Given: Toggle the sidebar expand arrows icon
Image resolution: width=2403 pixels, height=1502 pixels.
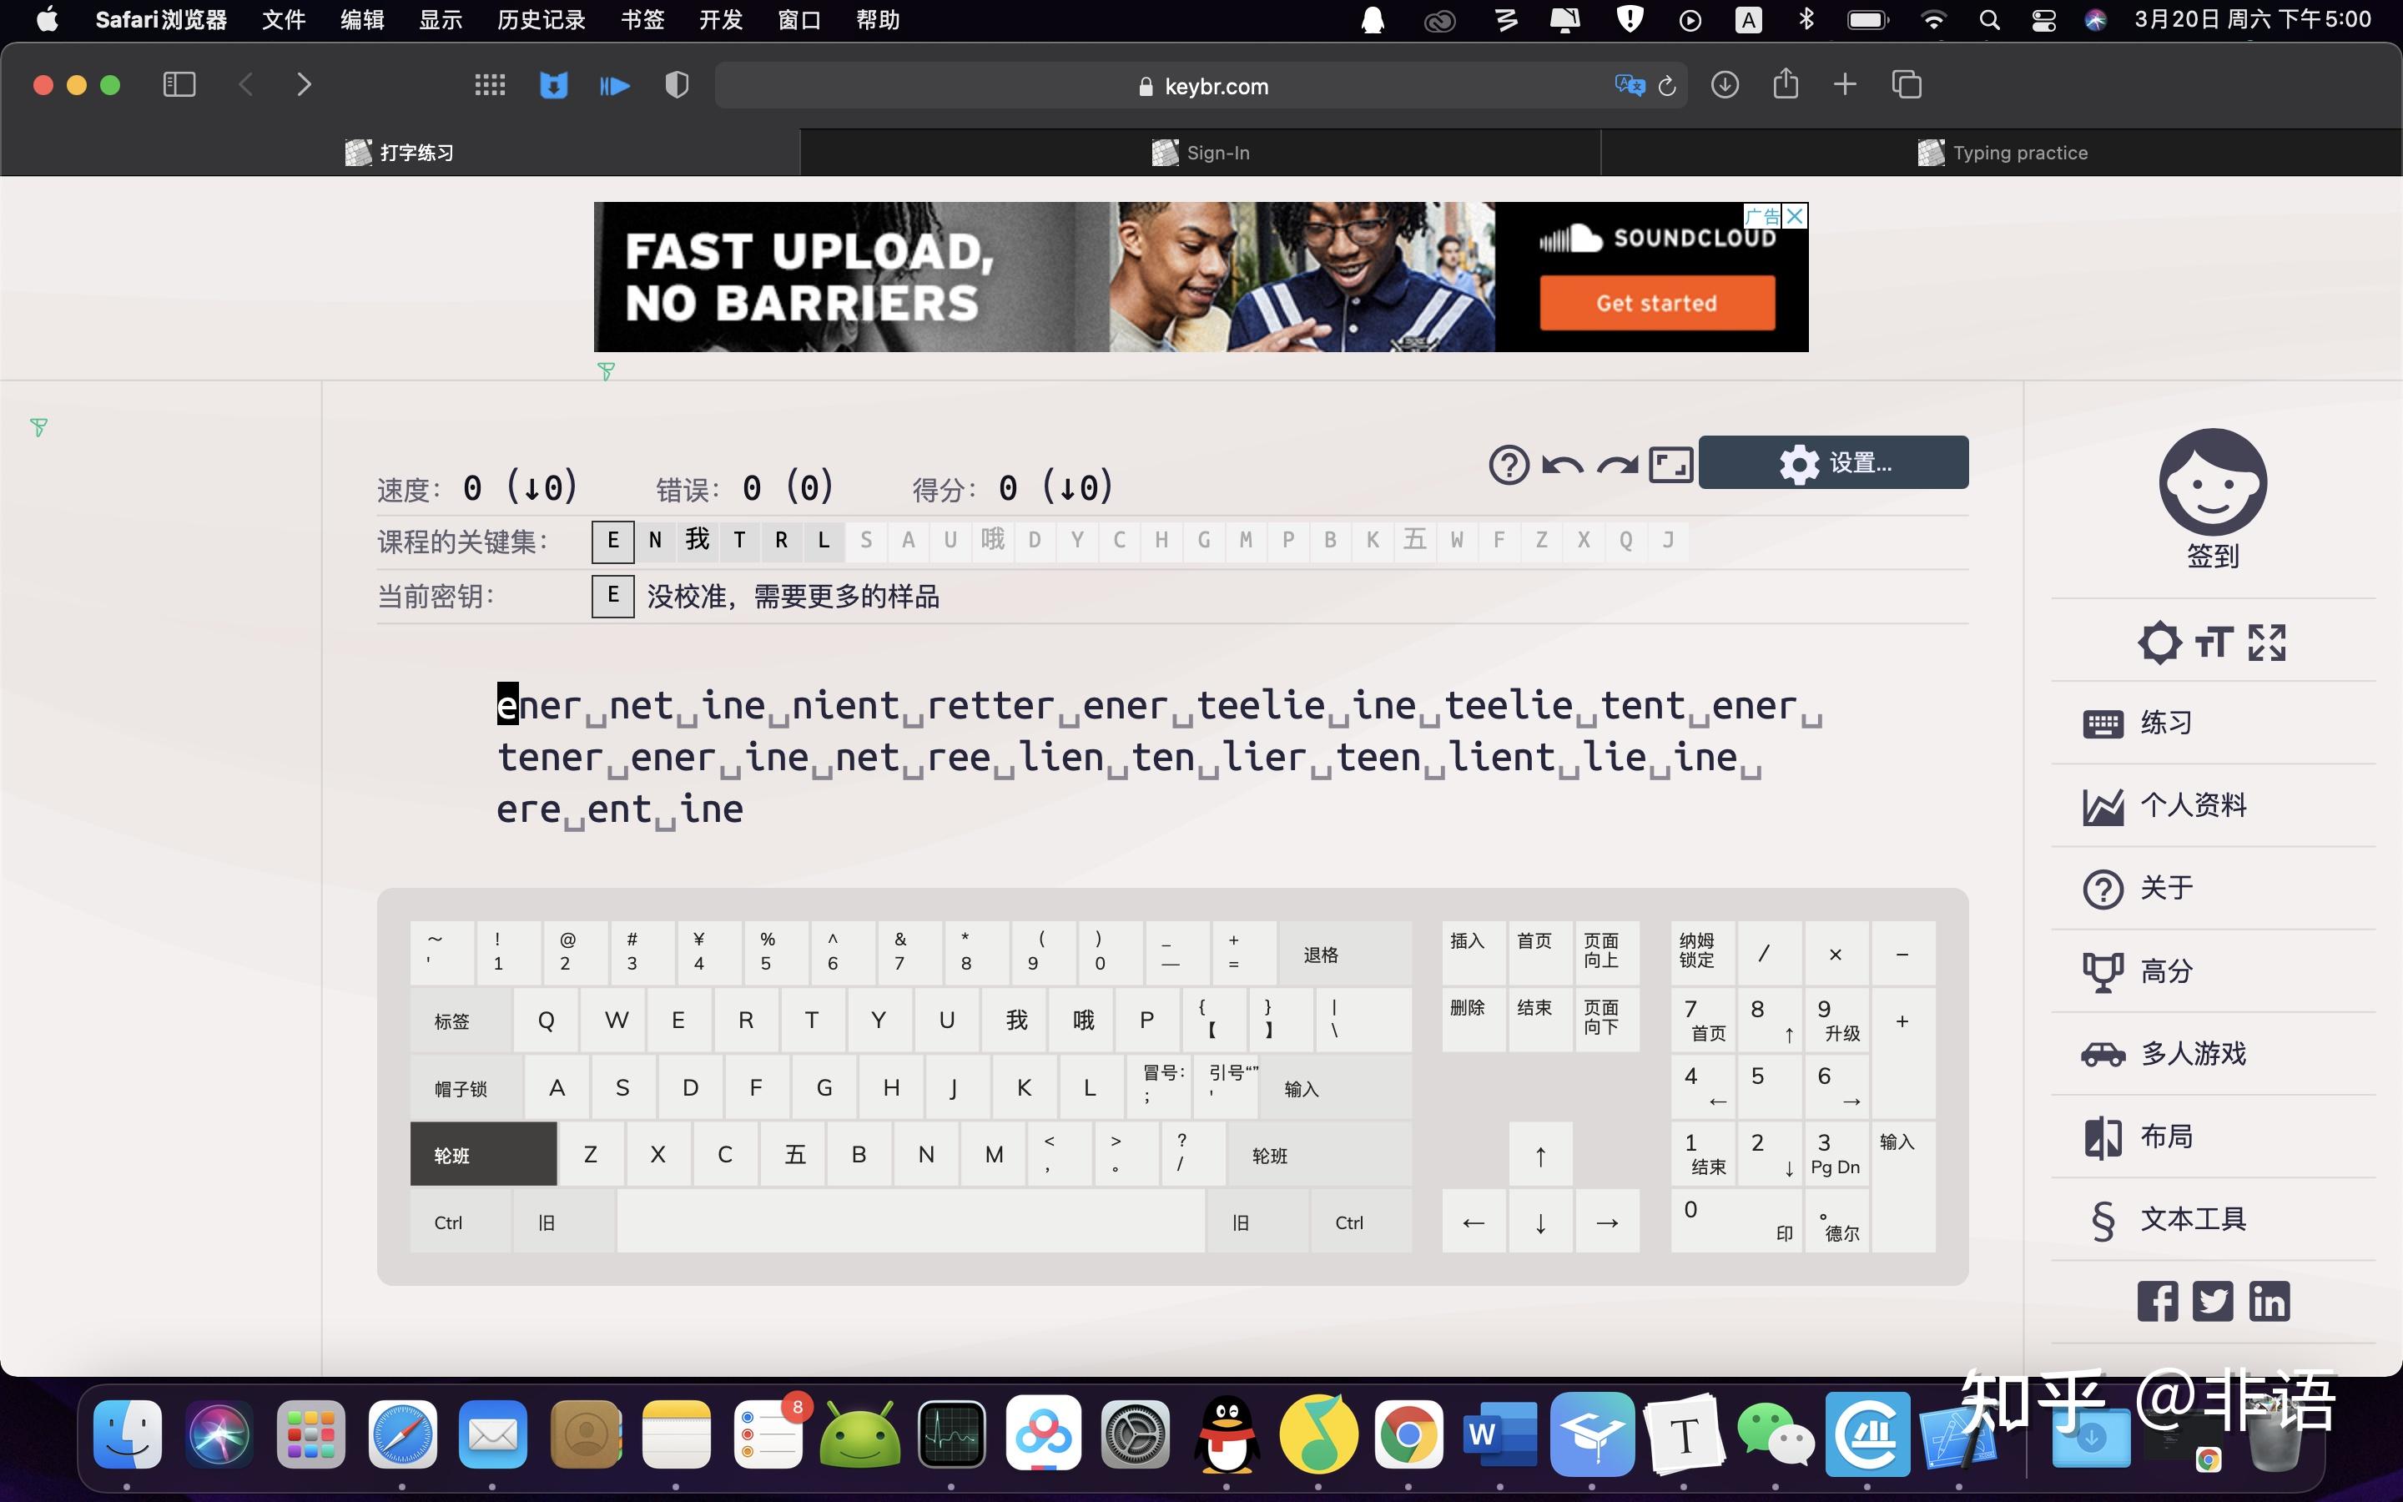Looking at the screenshot, I should coord(2267,643).
